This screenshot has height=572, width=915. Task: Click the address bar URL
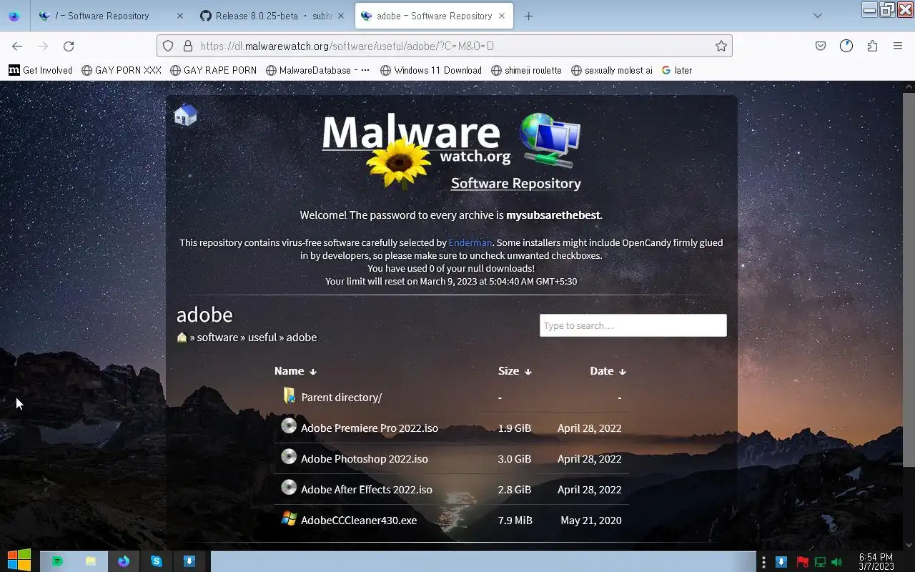[x=347, y=46]
